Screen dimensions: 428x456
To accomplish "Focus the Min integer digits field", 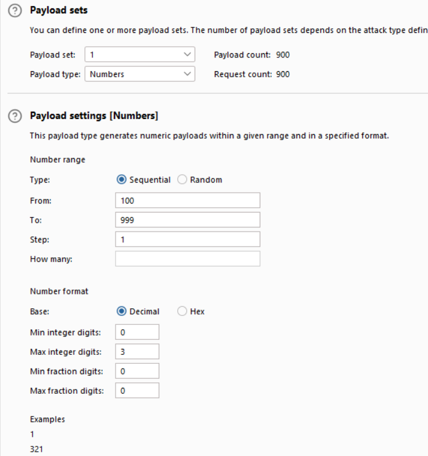I will coord(137,332).
